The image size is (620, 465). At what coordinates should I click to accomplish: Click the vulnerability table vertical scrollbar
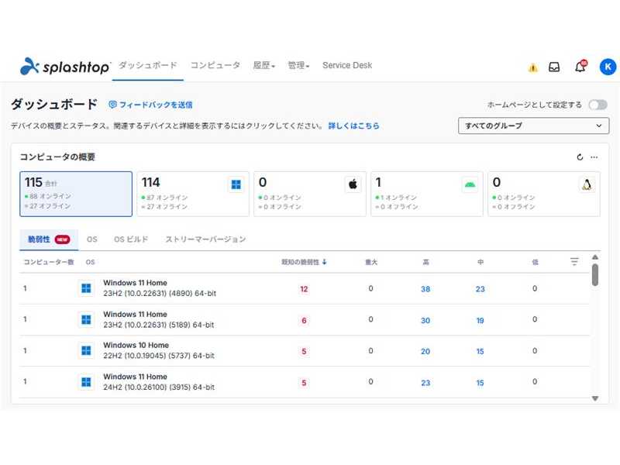(595, 275)
